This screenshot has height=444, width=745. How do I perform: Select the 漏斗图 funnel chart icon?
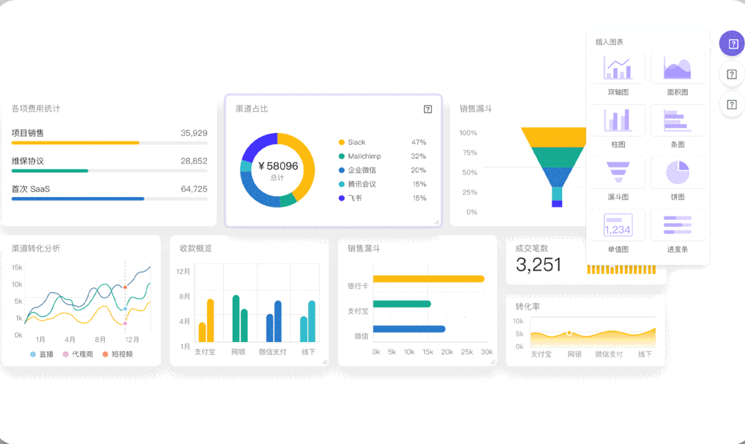pyautogui.click(x=617, y=172)
